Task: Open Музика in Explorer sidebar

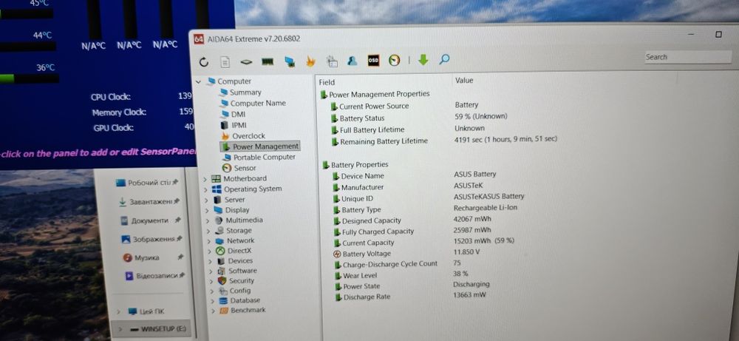Action: (x=154, y=258)
